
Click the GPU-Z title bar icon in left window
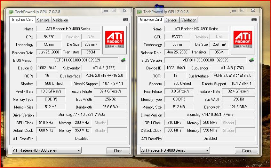tap(11, 12)
